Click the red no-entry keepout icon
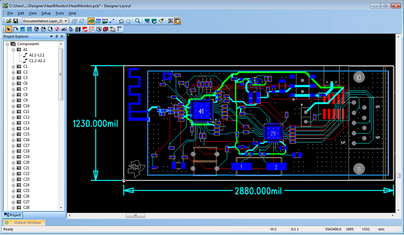The width and height of the screenshot is (404, 235). click(x=57, y=29)
